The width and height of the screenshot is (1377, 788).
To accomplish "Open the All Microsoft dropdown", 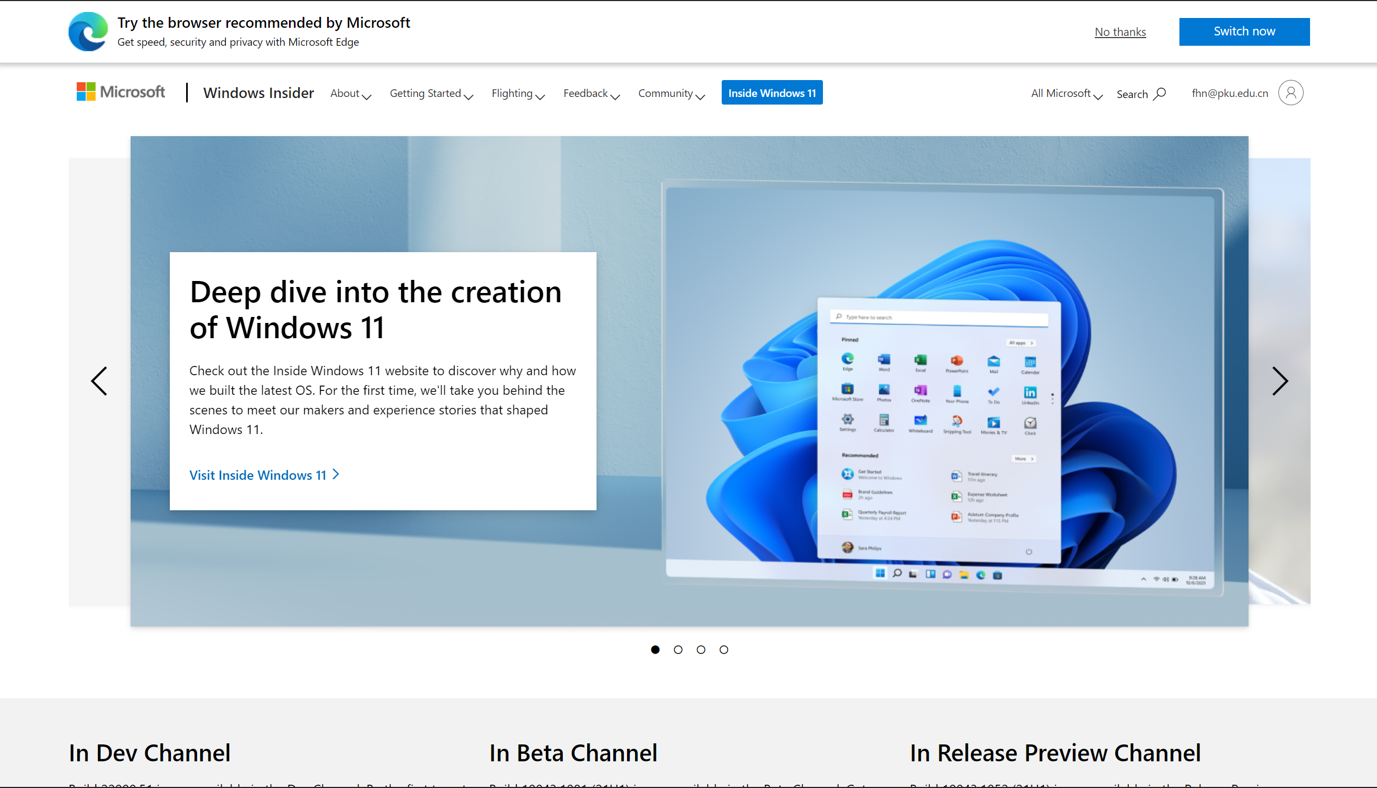I will point(1066,94).
